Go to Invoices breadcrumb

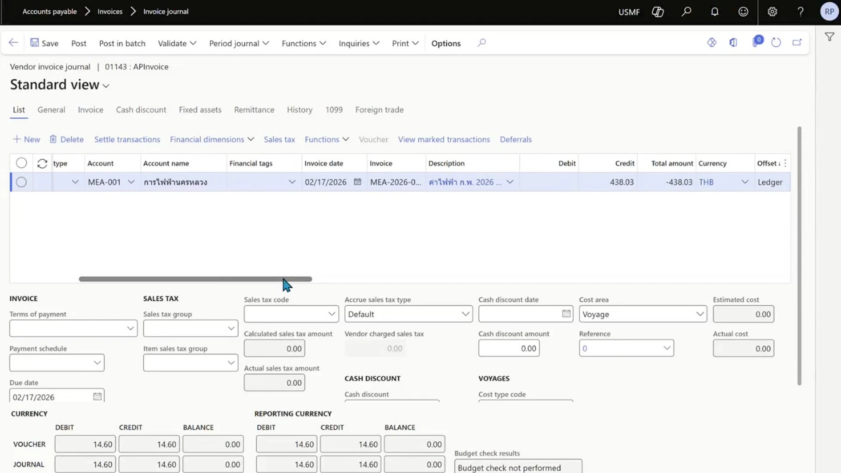(x=110, y=11)
